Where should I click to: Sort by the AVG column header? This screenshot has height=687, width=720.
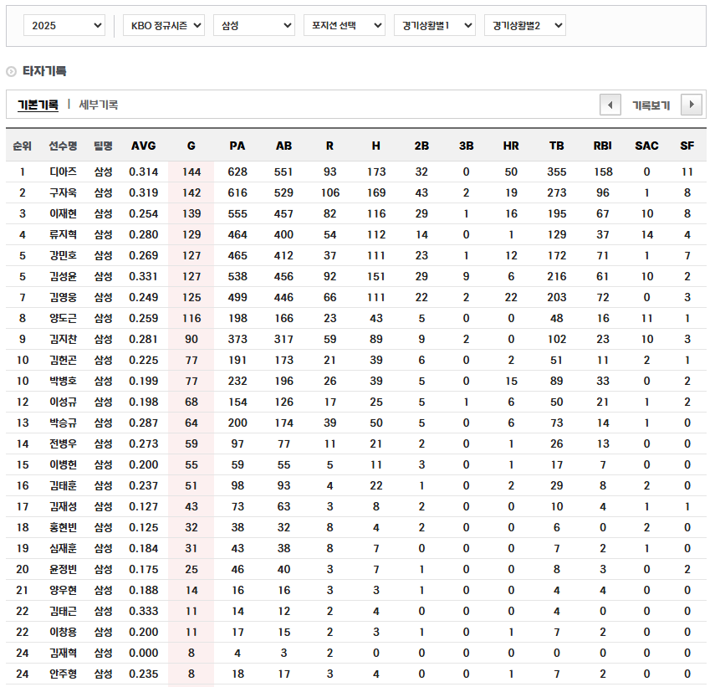[143, 145]
